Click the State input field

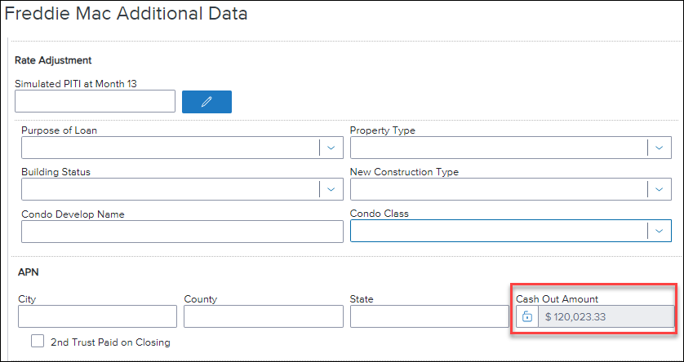point(429,316)
